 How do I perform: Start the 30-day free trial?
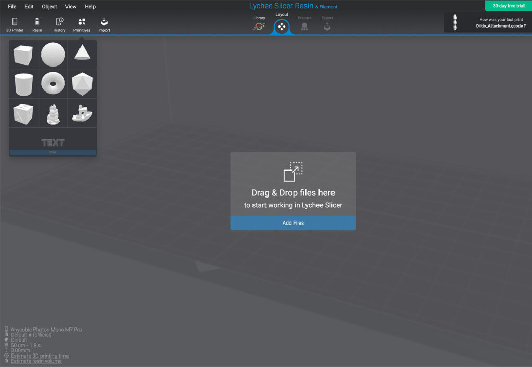508,6
